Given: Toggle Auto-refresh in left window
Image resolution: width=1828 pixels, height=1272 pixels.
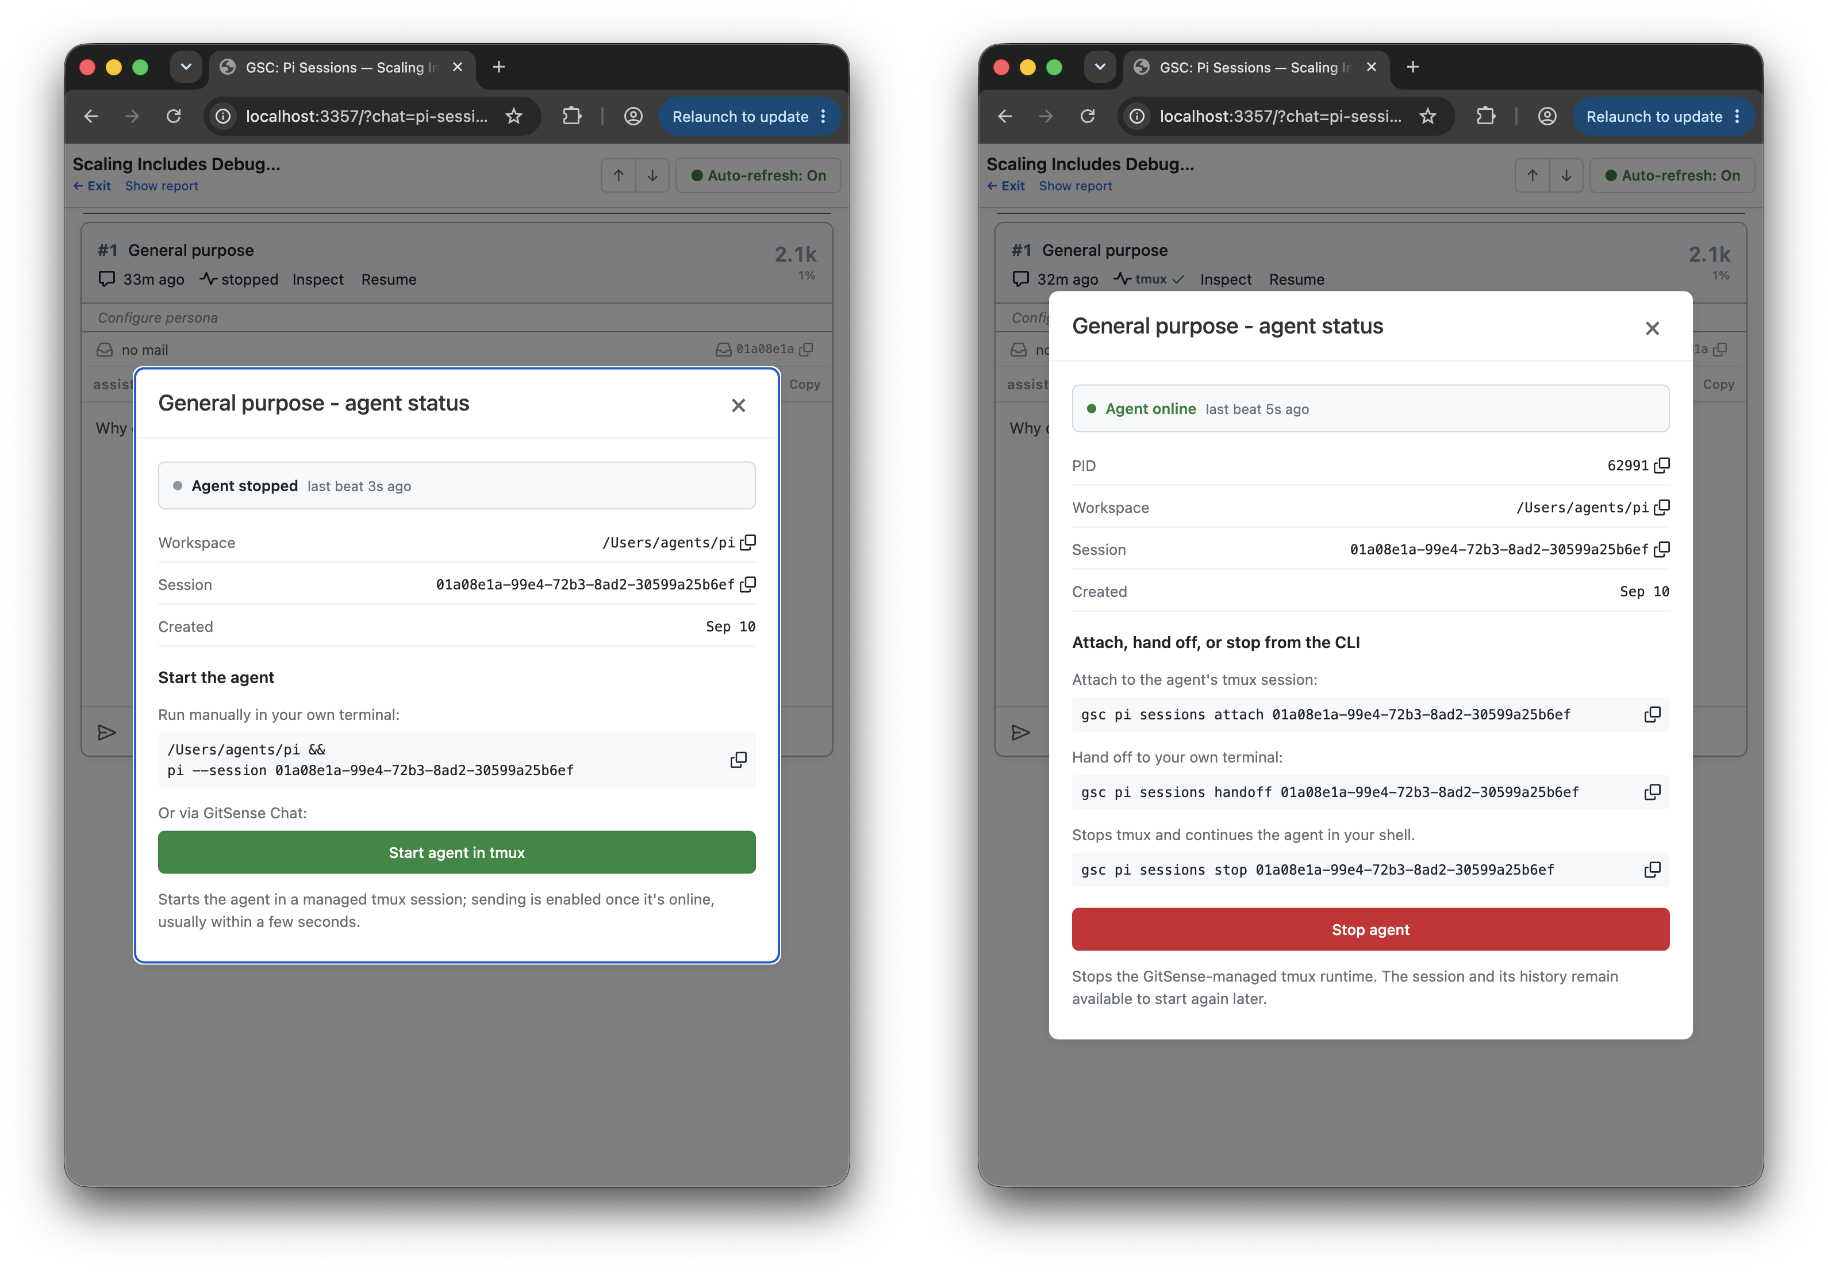Looking at the screenshot, I should (x=759, y=175).
